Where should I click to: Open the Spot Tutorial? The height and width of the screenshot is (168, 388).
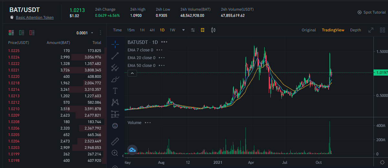coord(375,12)
